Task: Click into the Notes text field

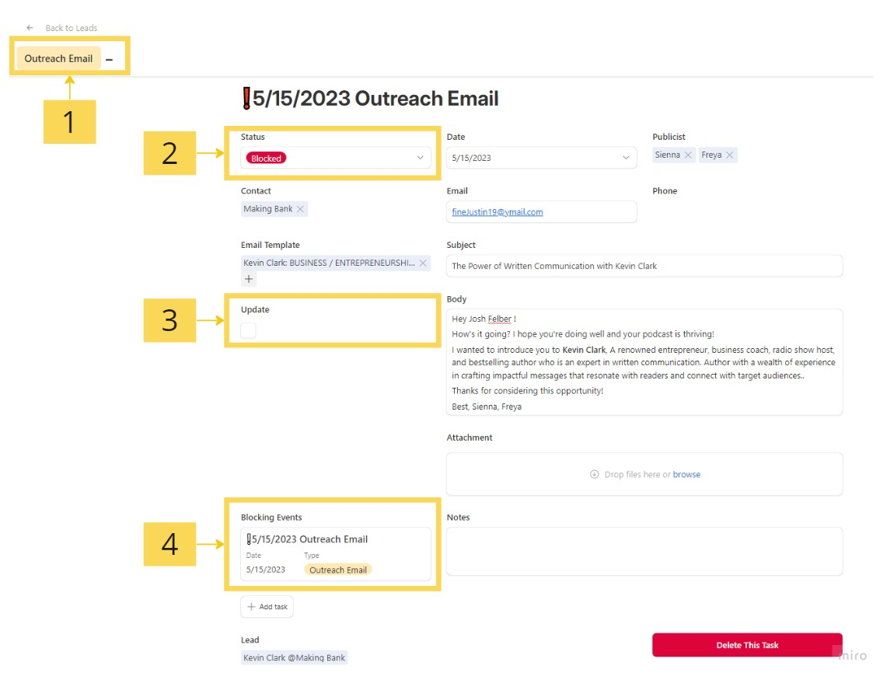Action: [x=644, y=551]
